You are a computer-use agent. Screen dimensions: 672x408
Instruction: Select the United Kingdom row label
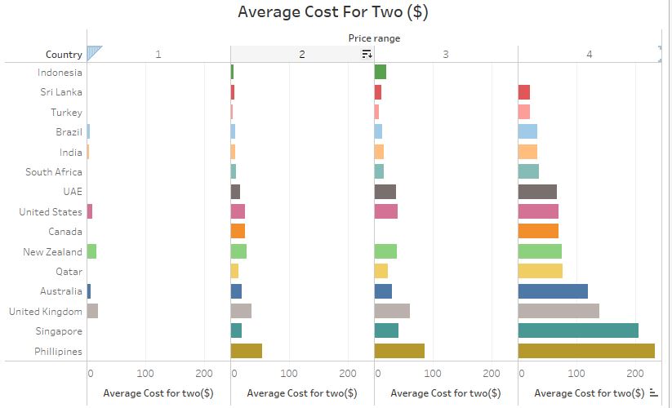click(46, 311)
